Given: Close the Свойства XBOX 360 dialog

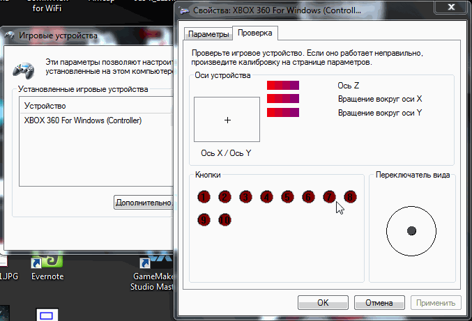Looking at the screenshot, I should coord(450,6).
